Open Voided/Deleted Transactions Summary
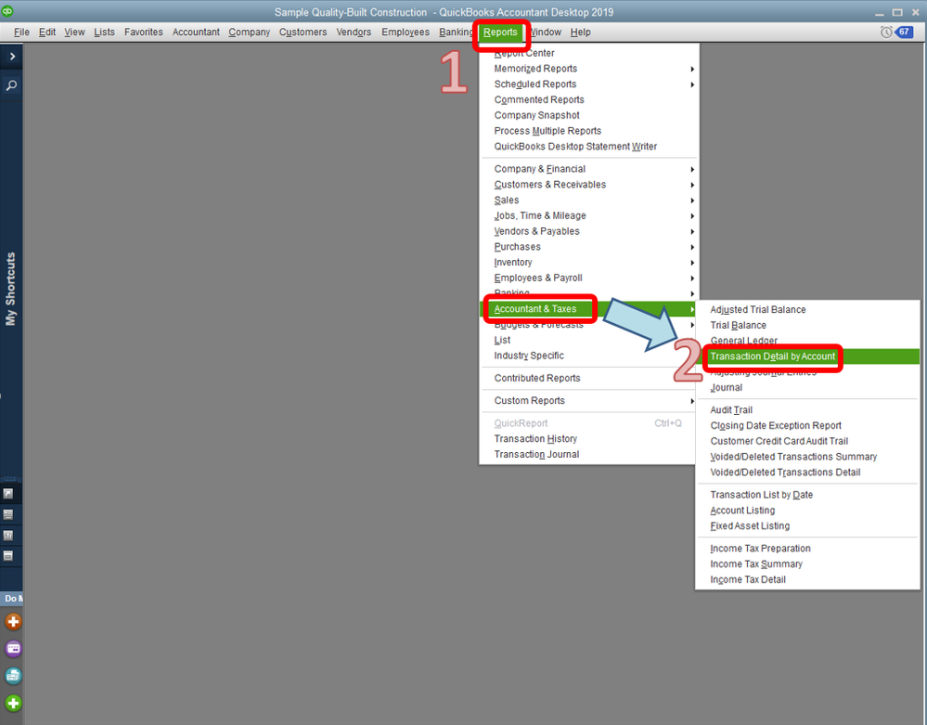Viewport: 927px width, 725px height. click(x=792, y=457)
